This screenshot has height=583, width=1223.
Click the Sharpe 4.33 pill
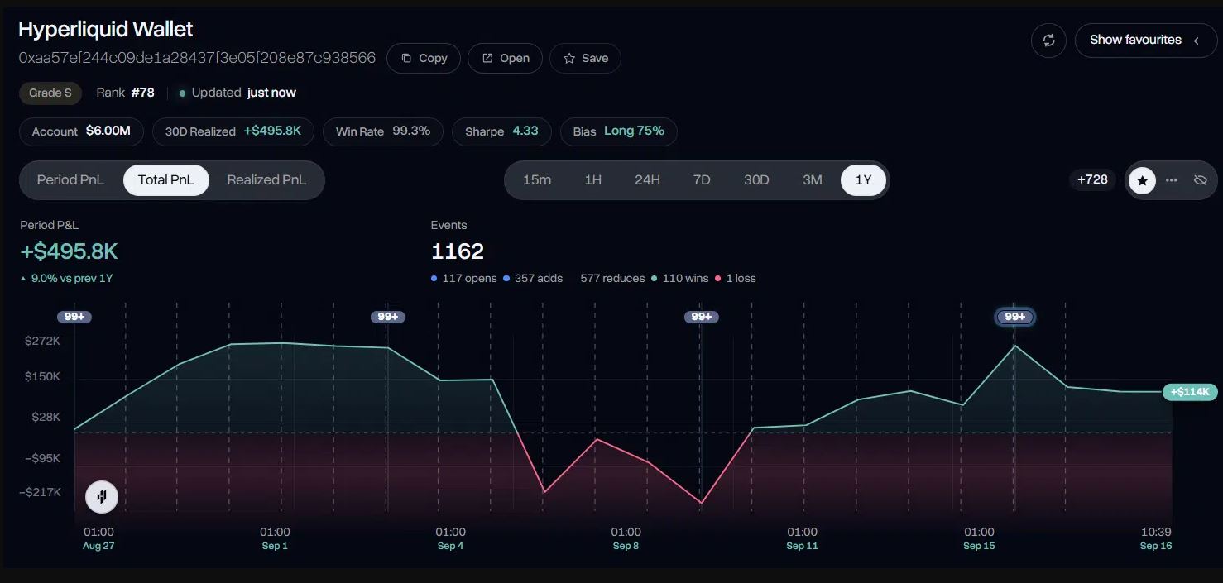[x=501, y=131]
